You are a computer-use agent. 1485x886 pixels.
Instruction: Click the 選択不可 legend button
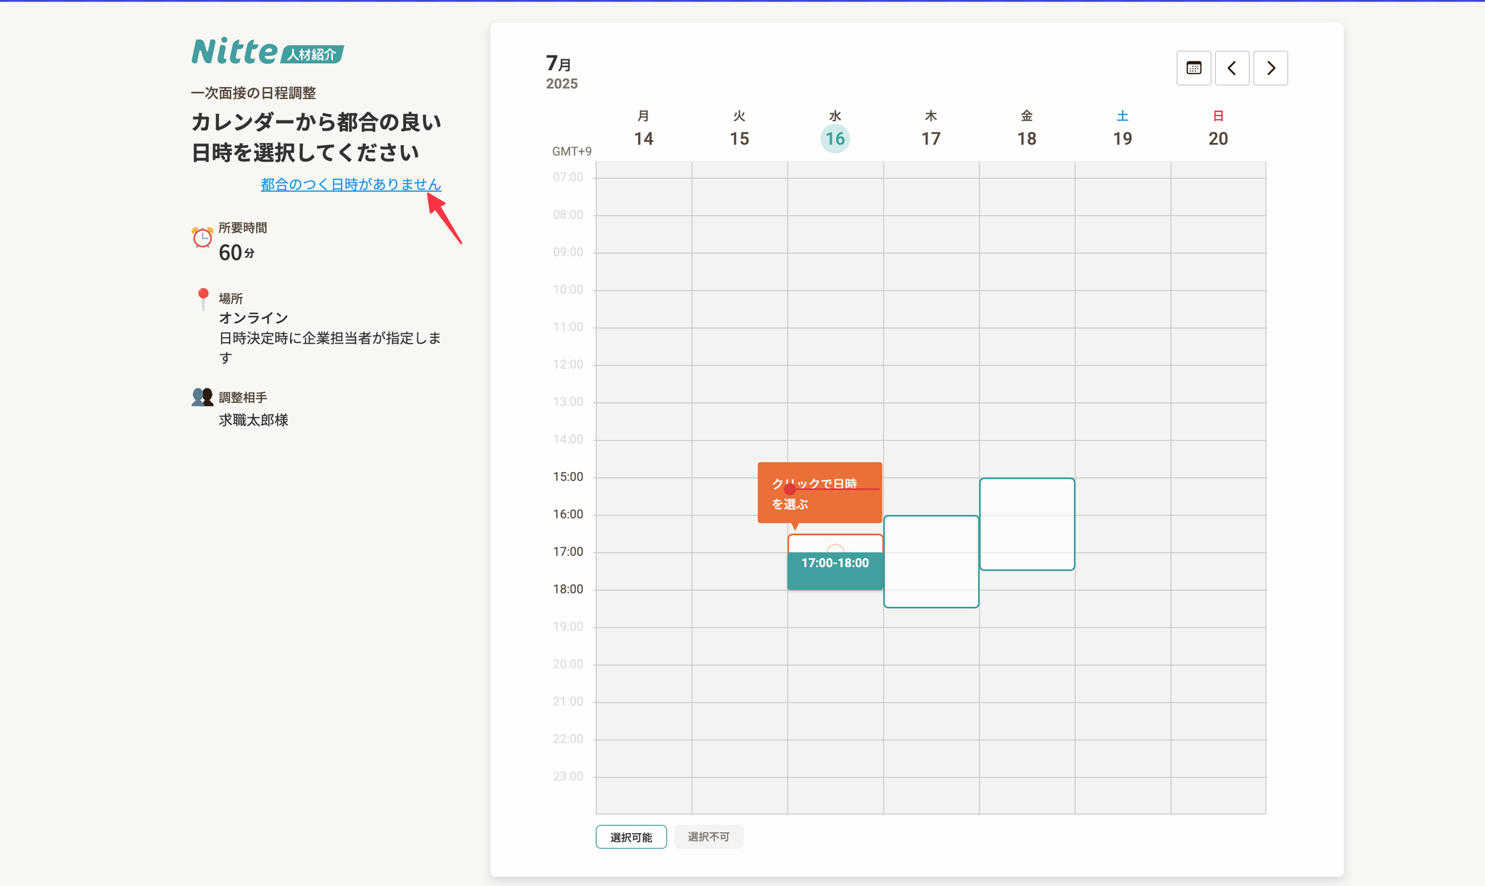coord(708,837)
